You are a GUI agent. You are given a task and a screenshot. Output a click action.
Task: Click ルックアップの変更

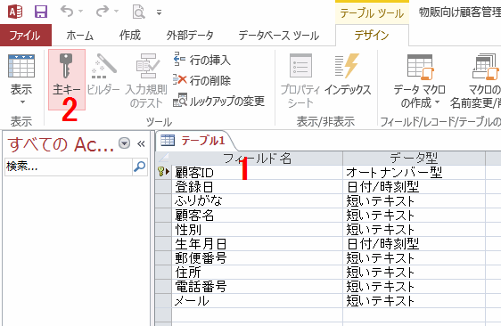tap(219, 102)
